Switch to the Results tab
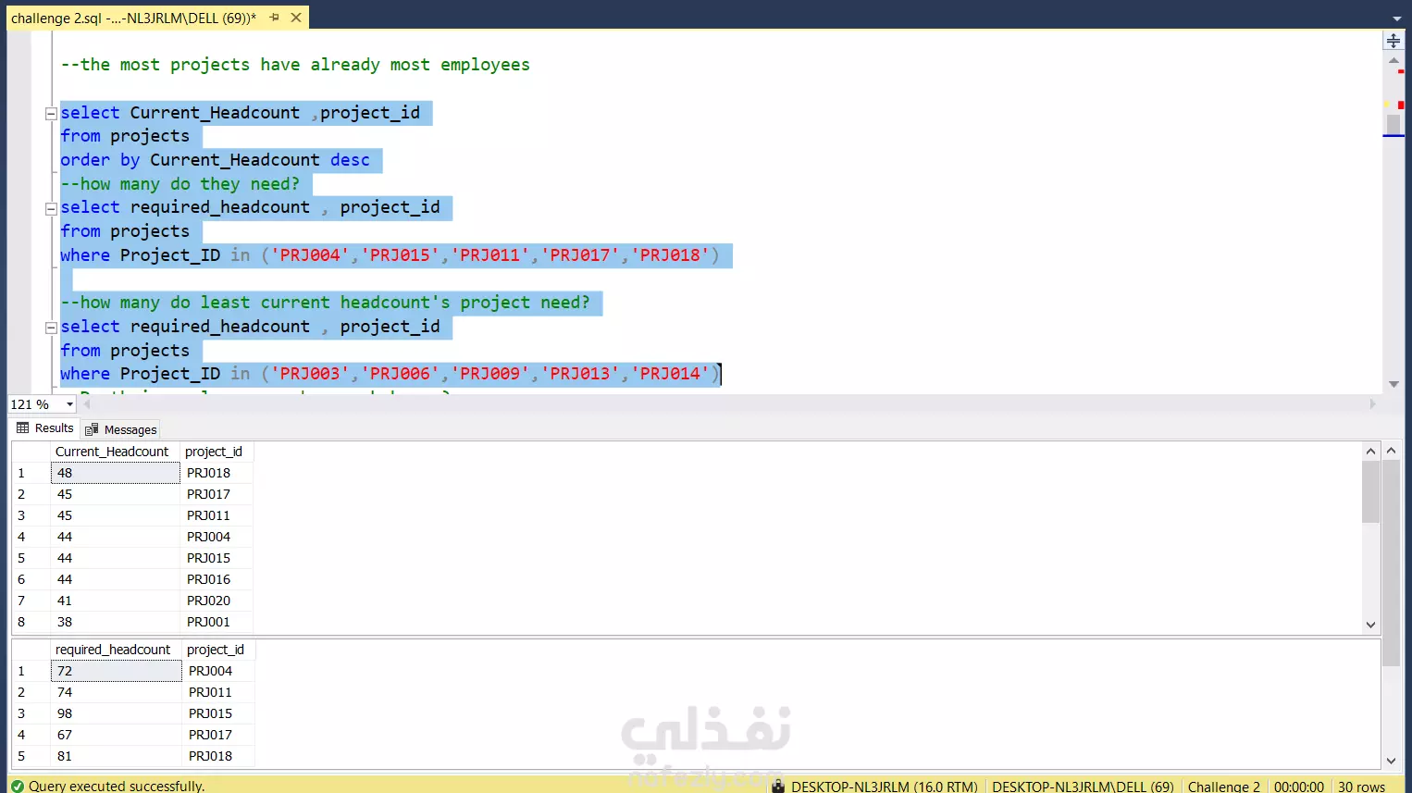1412x793 pixels. (x=44, y=428)
